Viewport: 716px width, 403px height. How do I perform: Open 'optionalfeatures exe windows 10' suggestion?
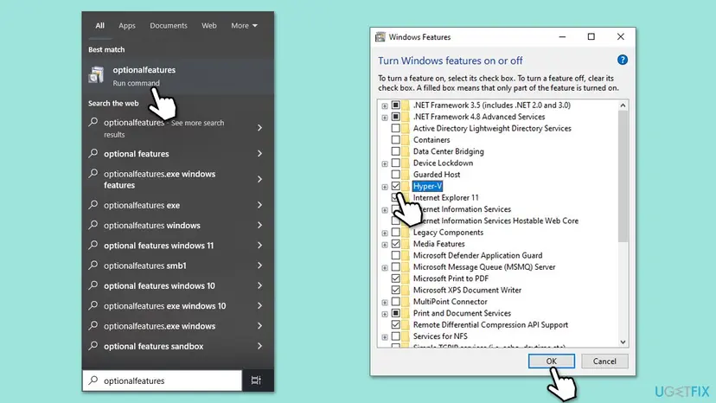click(178, 305)
